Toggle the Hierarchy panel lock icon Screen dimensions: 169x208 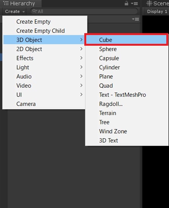click(x=126, y=3)
